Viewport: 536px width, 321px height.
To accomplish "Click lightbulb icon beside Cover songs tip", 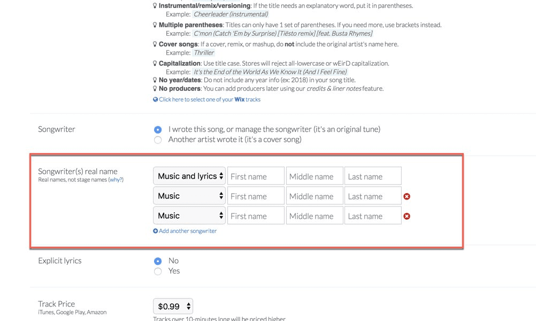I will [155, 44].
